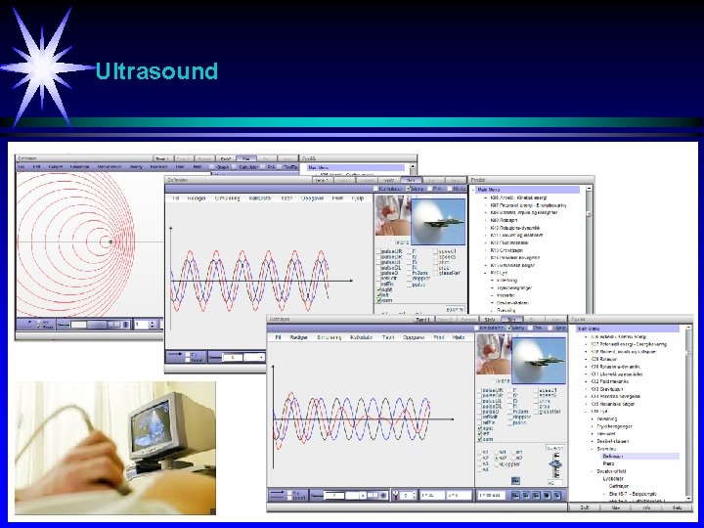Image resolution: width=704 pixels, height=528 pixels.
Task: Toggle the 'right' checkbox in the front window
Action: point(479,429)
